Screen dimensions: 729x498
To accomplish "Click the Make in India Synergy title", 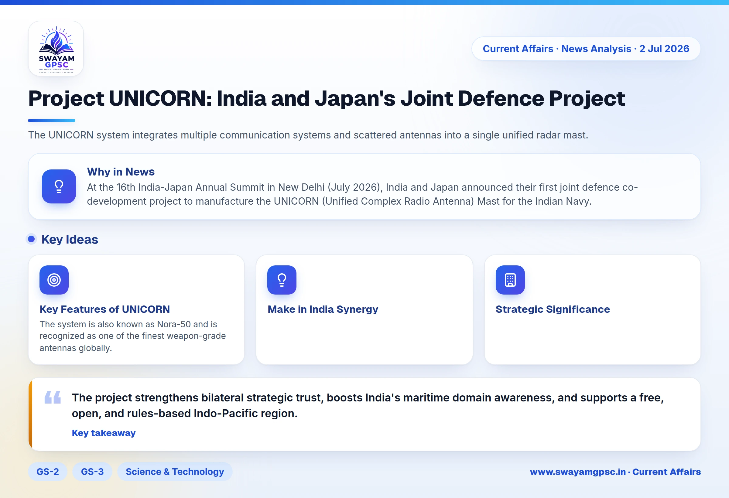I will point(323,309).
